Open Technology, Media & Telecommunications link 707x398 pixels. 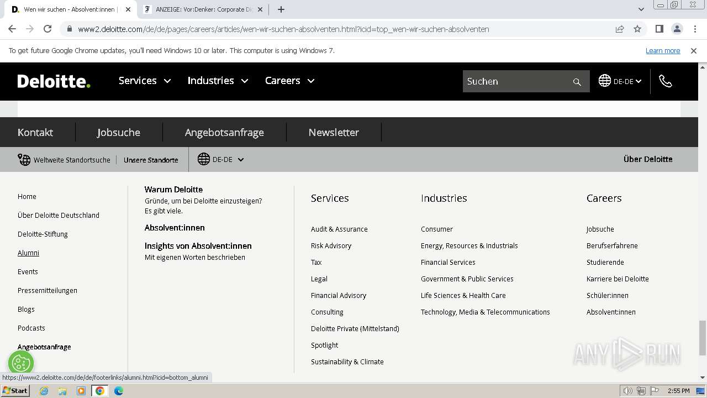pos(486,312)
